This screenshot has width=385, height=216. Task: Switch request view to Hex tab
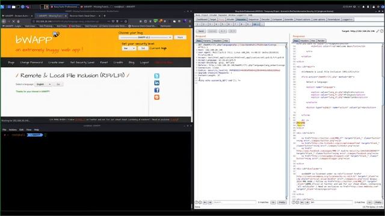click(x=226, y=41)
